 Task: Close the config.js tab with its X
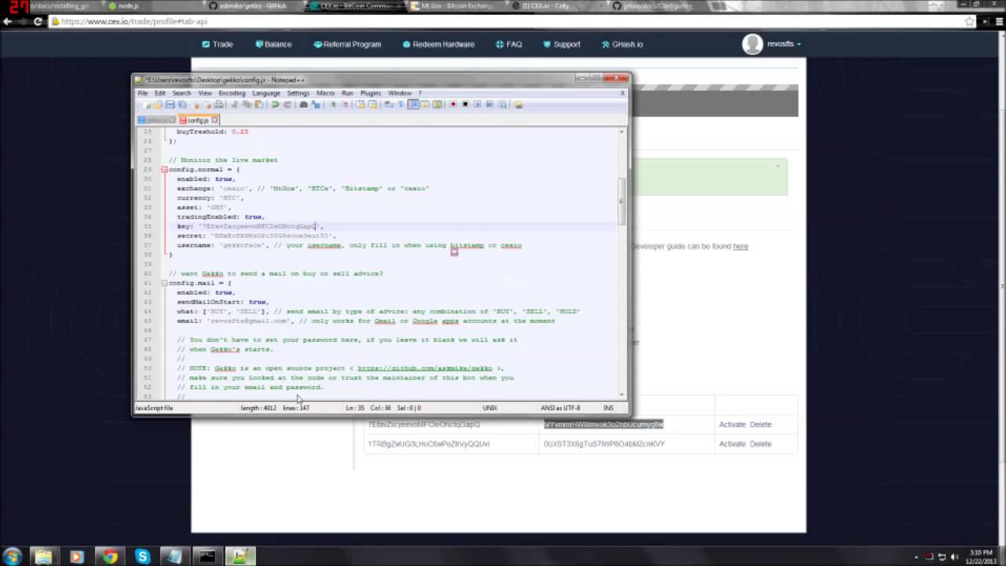215,120
